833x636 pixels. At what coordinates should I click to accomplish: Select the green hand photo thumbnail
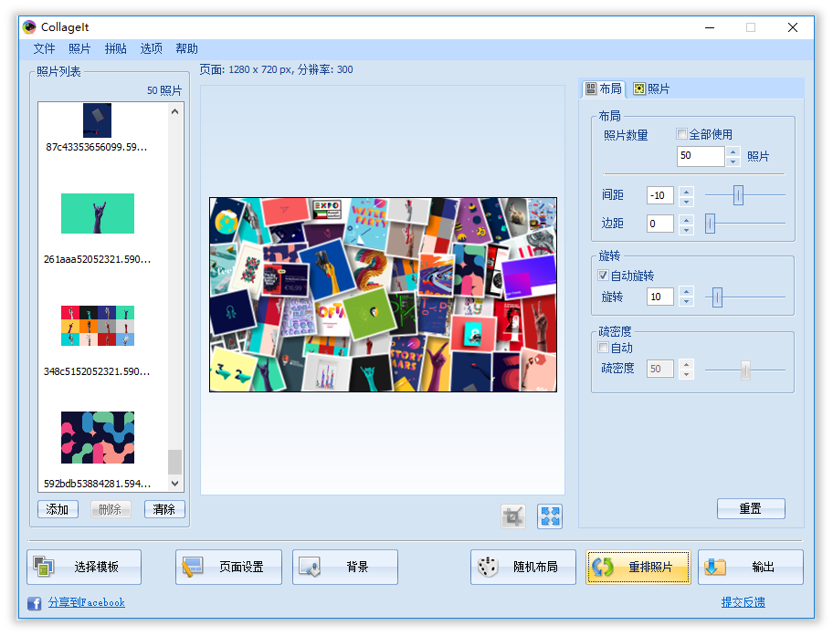[98, 214]
